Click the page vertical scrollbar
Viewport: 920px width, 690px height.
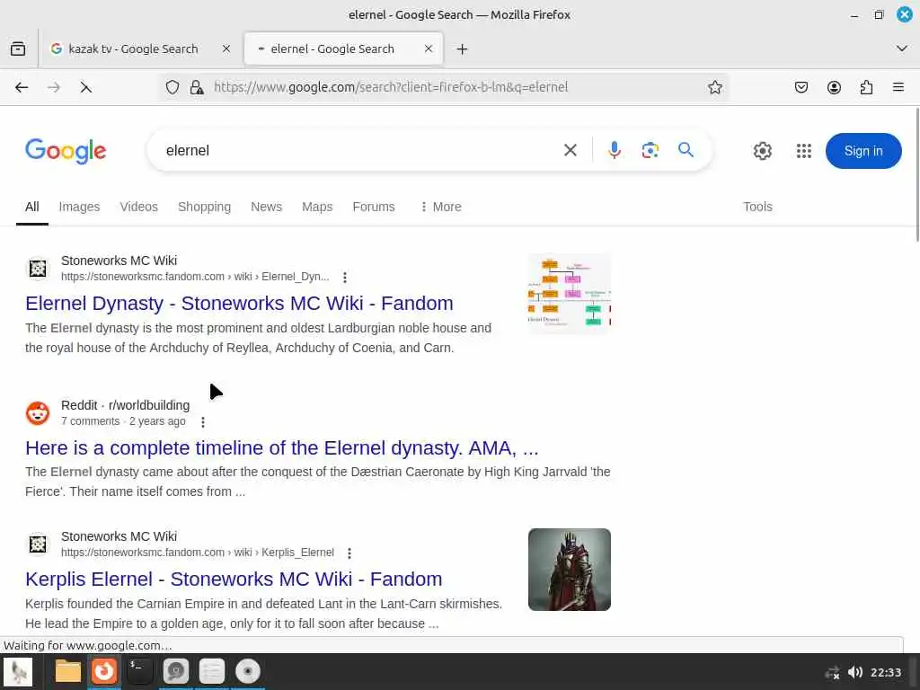click(x=917, y=174)
